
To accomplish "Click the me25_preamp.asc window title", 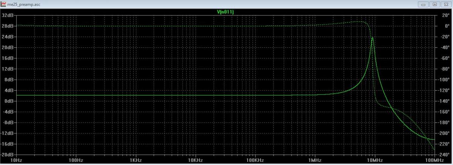I will [x=24, y=4].
